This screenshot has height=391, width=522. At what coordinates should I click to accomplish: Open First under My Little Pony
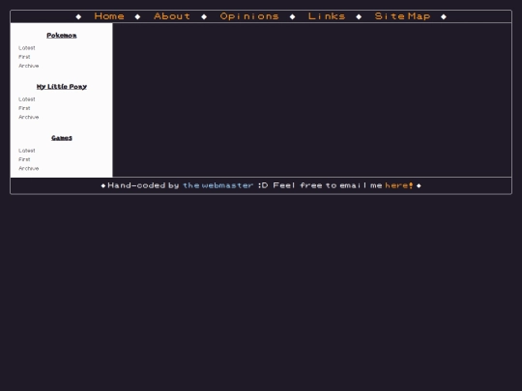[x=24, y=108]
